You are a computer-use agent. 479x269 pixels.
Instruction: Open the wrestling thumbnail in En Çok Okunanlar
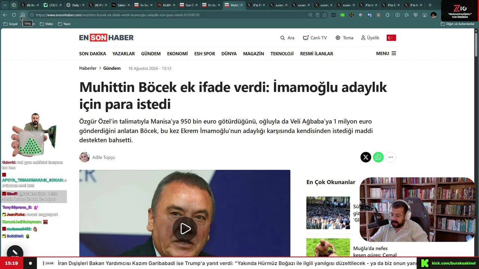(328, 247)
